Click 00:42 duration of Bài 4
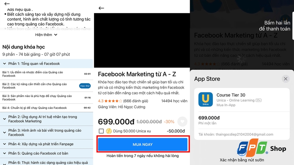 (87, 108)
